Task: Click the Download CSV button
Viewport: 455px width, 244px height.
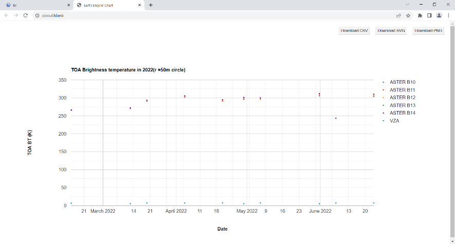Action: pyautogui.click(x=354, y=31)
